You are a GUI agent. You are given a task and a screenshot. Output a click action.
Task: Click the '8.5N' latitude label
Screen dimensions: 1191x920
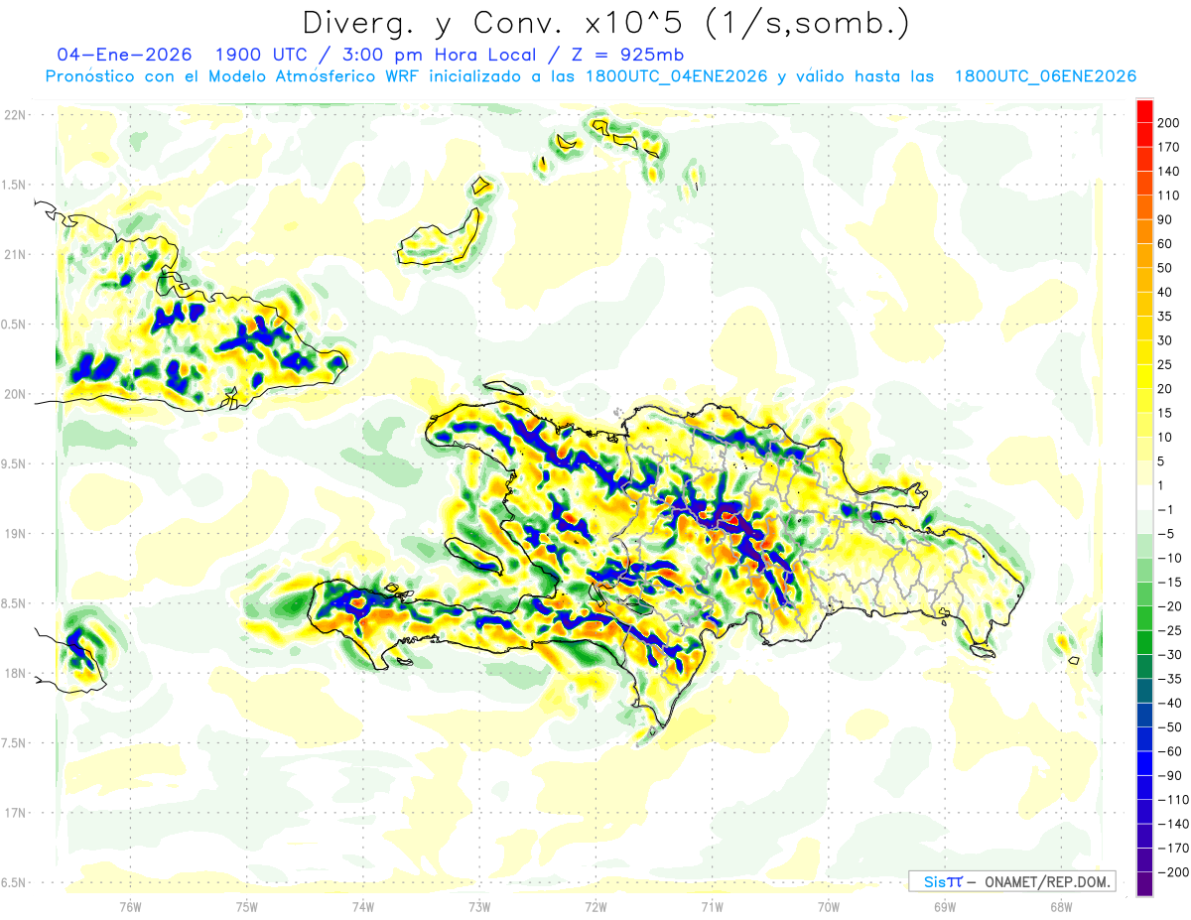coord(14,603)
